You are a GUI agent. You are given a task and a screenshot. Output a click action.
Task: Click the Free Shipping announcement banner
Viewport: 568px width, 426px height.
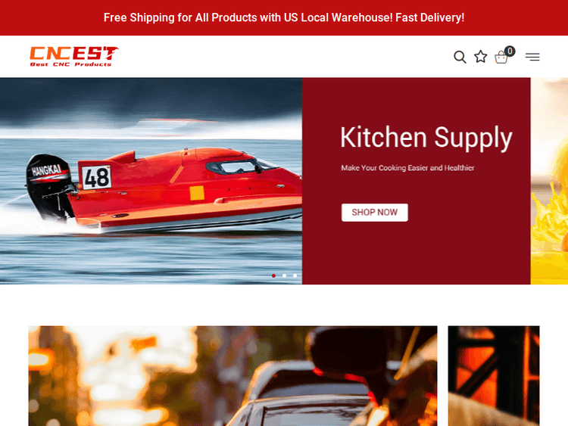284,17
